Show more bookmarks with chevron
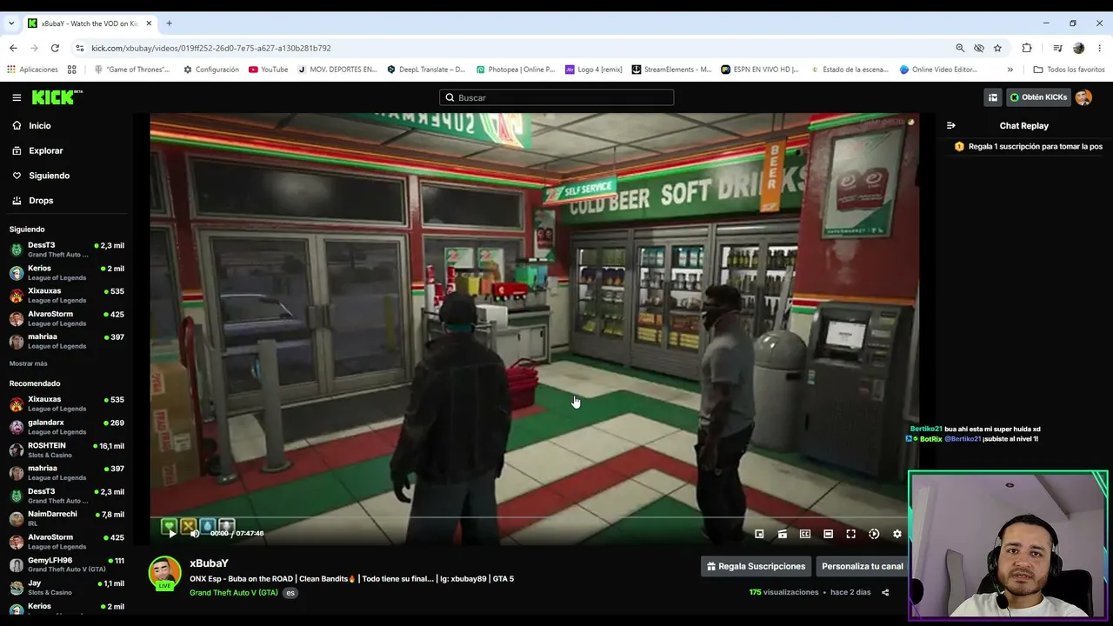The width and height of the screenshot is (1113, 626). click(x=1010, y=70)
